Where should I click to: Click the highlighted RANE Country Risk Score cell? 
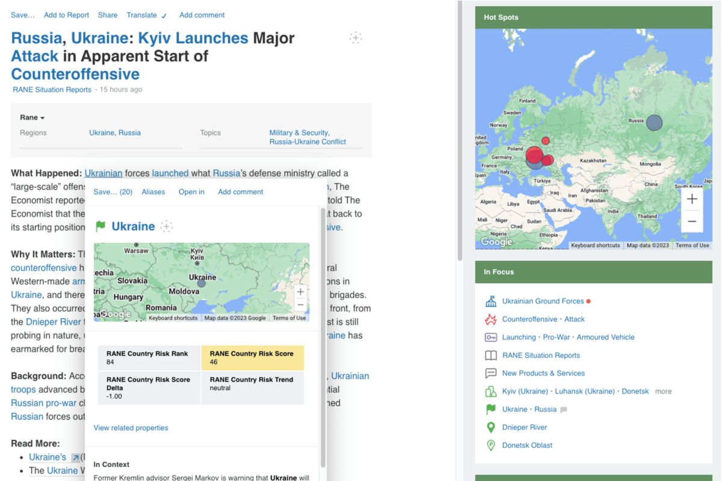coord(252,358)
